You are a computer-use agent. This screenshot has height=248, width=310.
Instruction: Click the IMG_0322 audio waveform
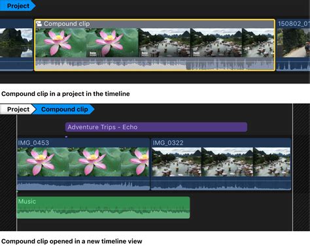(221, 184)
